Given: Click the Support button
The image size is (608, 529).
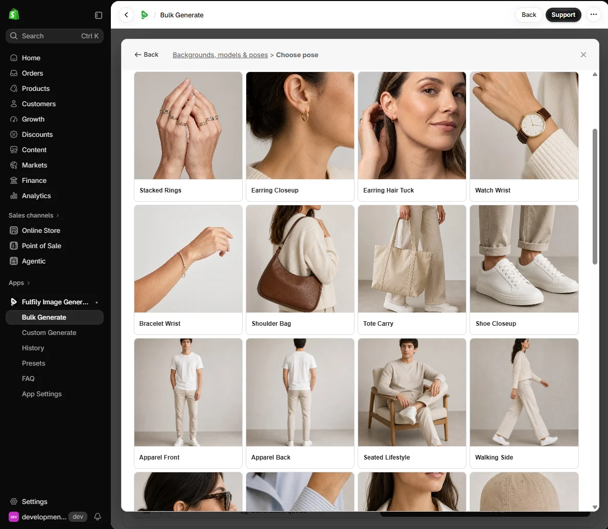Looking at the screenshot, I should (563, 15).
